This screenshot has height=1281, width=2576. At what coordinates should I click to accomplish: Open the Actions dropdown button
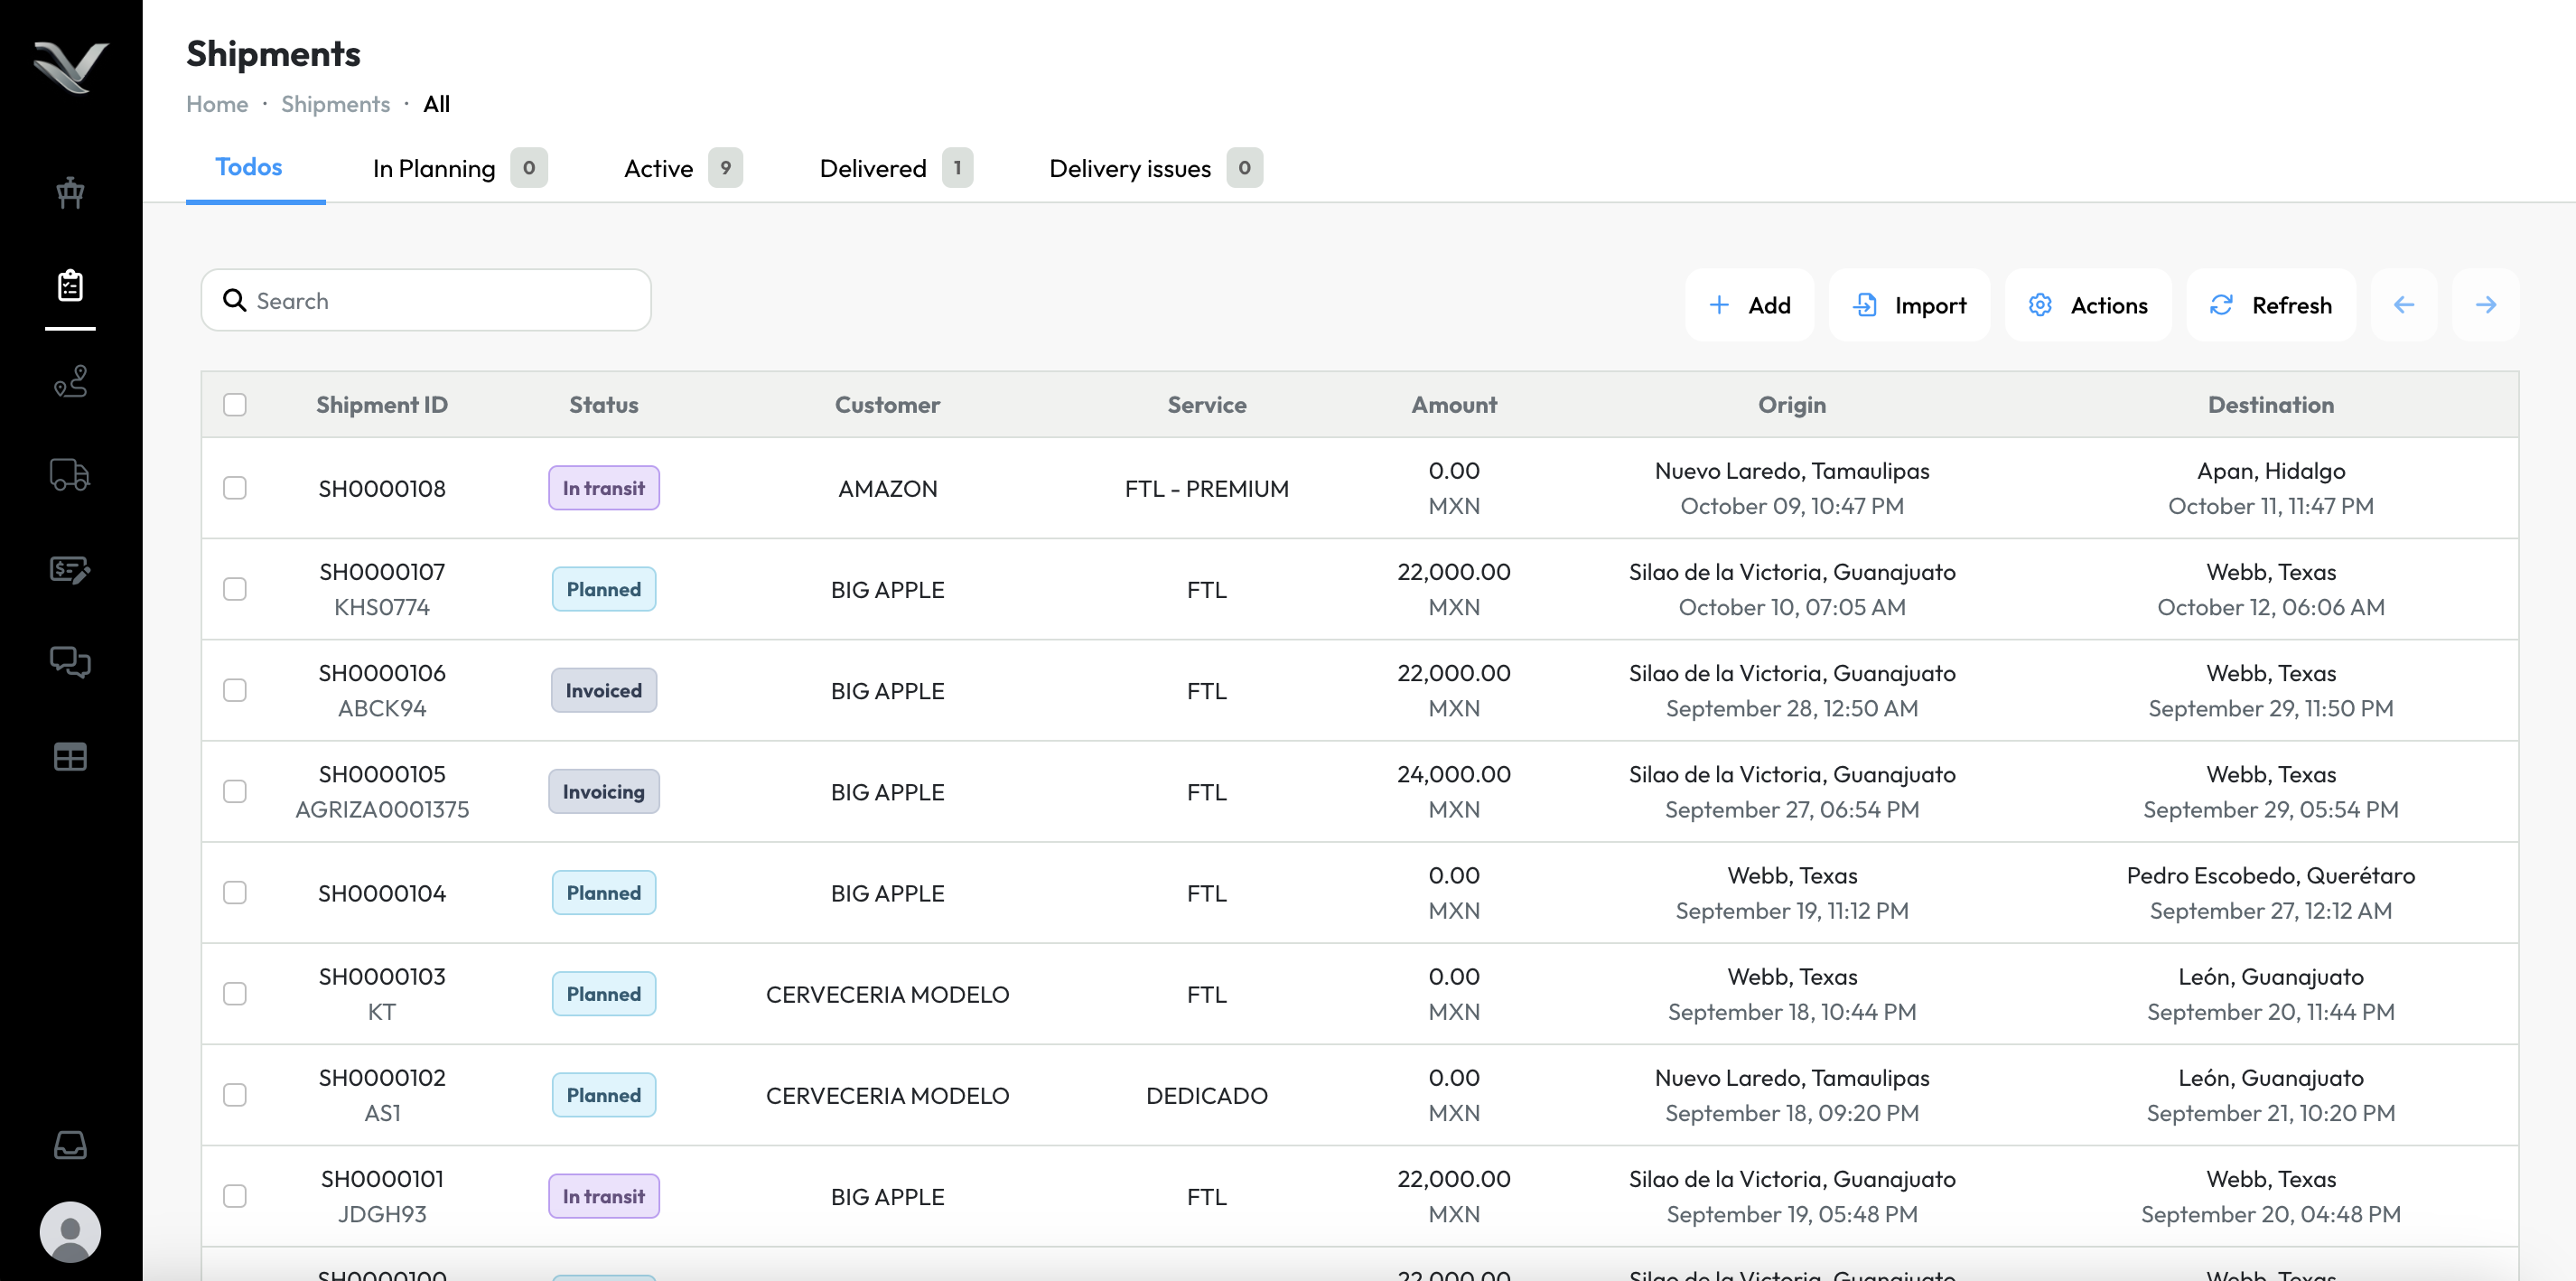point(2088,305)
